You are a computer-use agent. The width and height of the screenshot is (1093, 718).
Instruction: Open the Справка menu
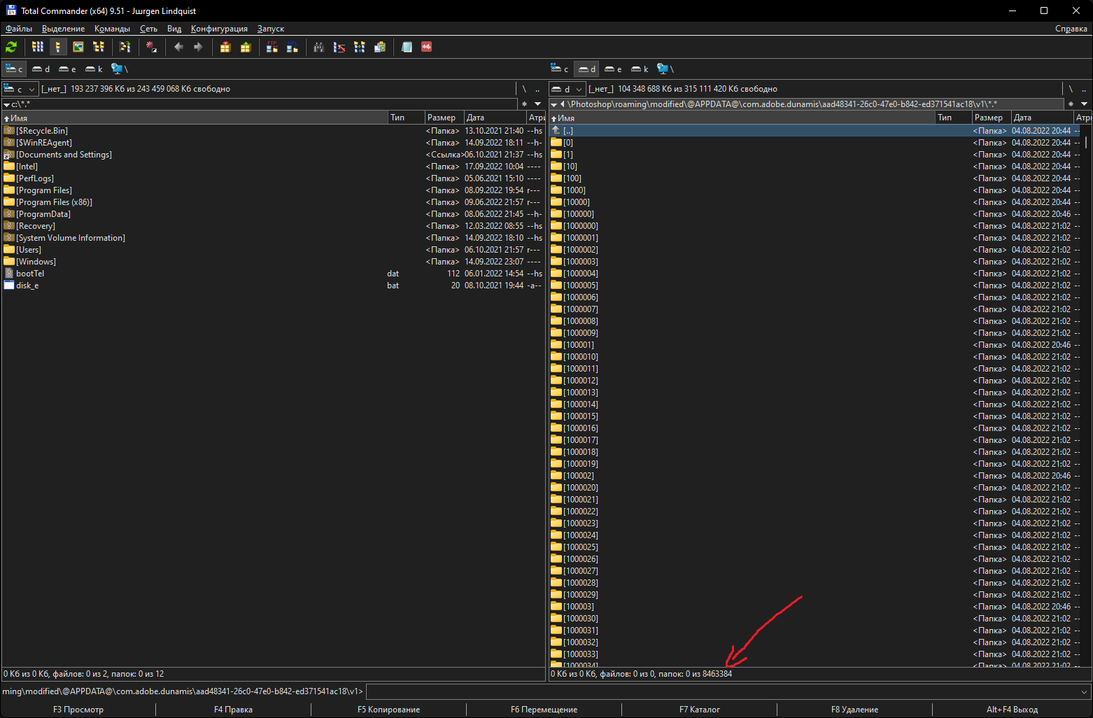(1071, 29)
